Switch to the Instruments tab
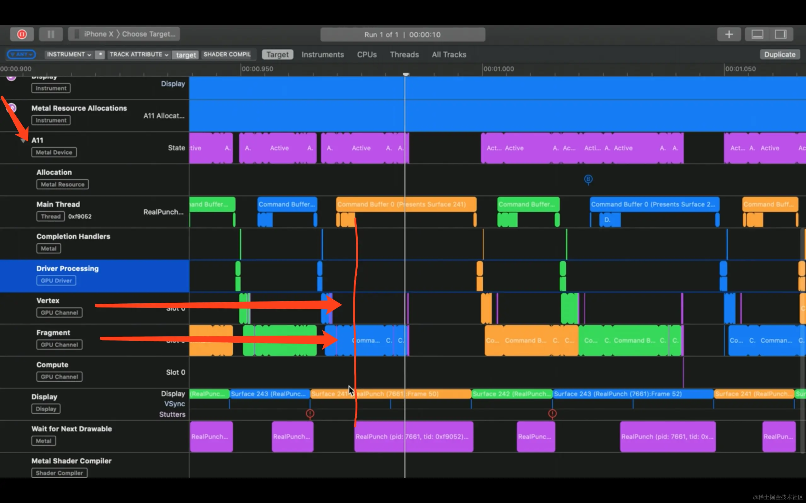Viewport: 806px width, 503px height. click(322, 55)
